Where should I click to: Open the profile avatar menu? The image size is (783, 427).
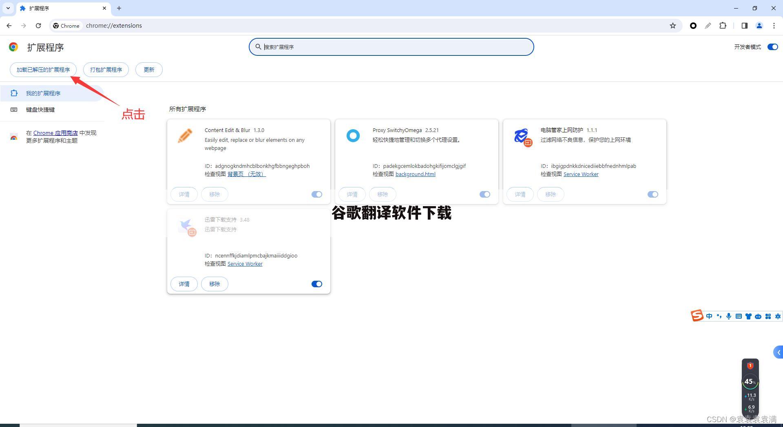point(759,26)
